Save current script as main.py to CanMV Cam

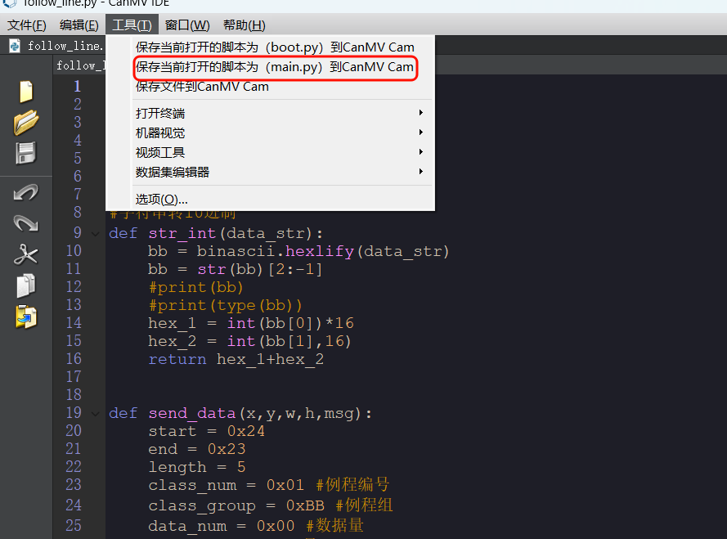[x=274, y=67]
